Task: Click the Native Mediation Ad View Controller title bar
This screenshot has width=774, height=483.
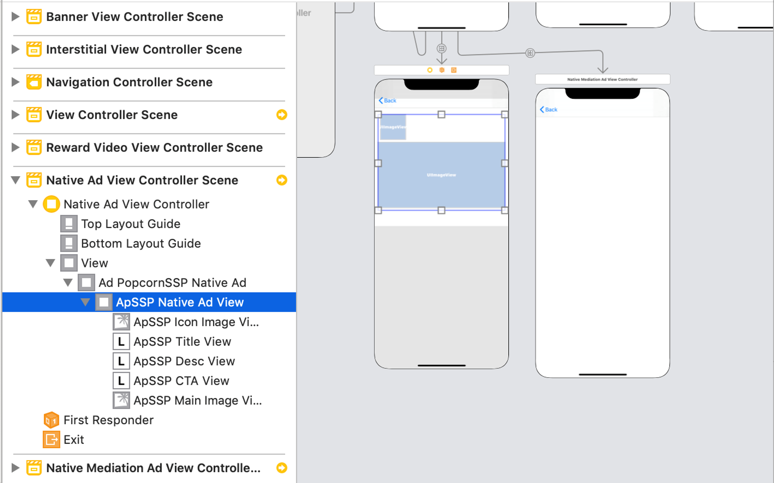Action: pos(602,79)
